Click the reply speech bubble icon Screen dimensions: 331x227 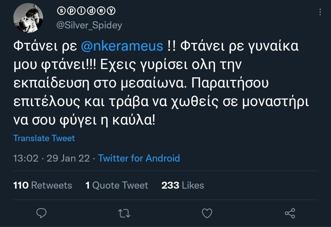tap(41, 213)
